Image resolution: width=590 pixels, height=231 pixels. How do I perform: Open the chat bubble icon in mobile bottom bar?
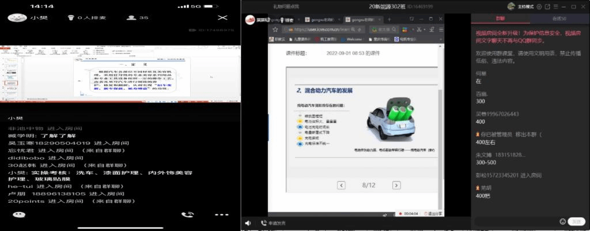[x=19, y=214]
